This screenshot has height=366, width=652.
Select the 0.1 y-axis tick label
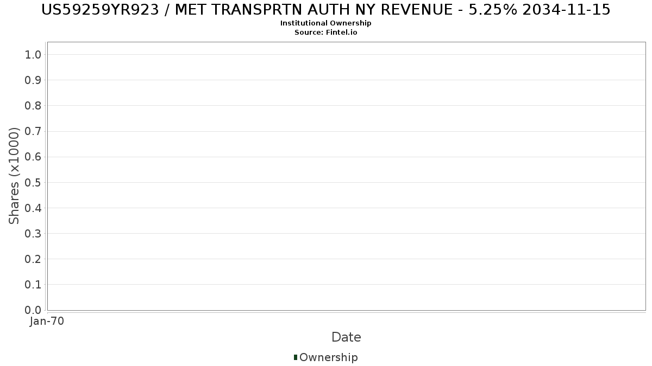(x=33, y=285)
